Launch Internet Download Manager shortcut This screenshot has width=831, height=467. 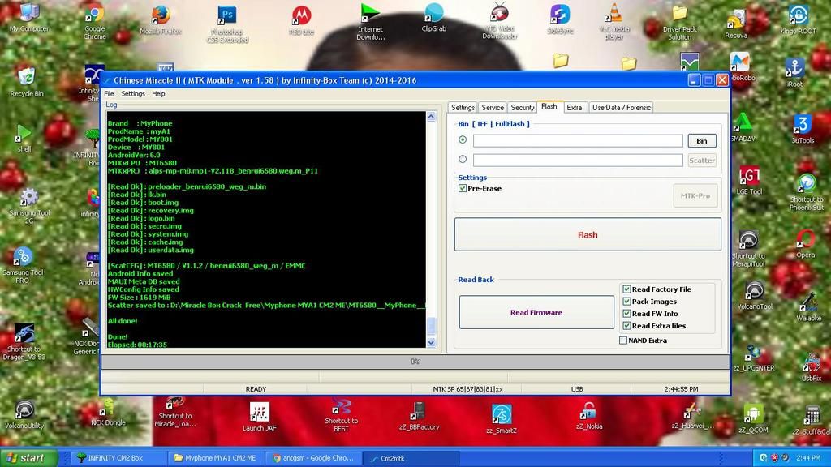370,22
